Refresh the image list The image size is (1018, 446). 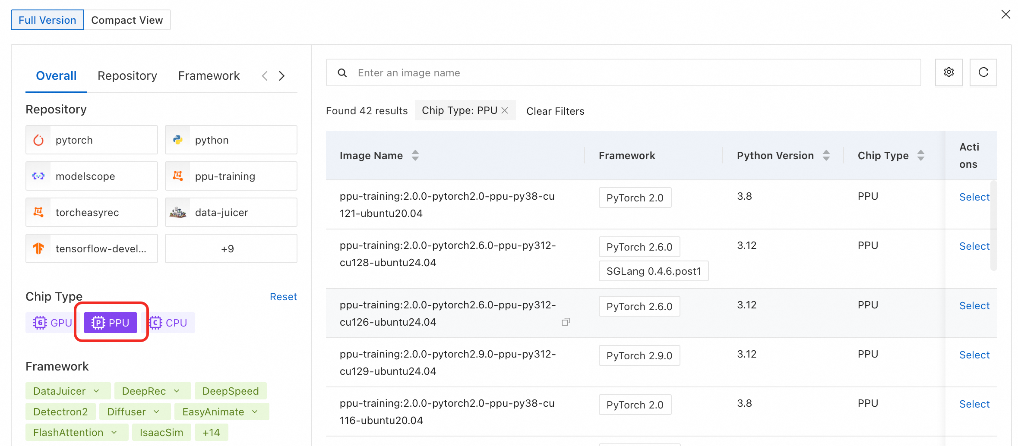(x=983, y=72)
